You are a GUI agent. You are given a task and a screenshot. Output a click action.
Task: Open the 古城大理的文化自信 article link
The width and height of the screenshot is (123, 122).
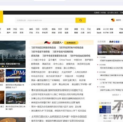click(40, 84)
